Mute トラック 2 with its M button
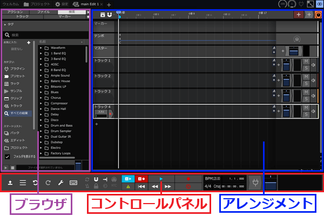324x216 pixels. click(x=306, y=77)
